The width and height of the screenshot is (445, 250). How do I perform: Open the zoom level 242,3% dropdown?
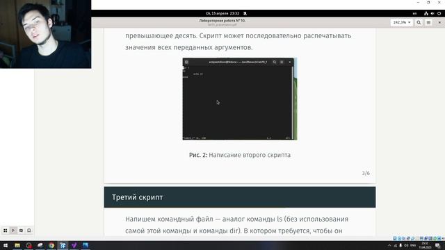(402, 22)
